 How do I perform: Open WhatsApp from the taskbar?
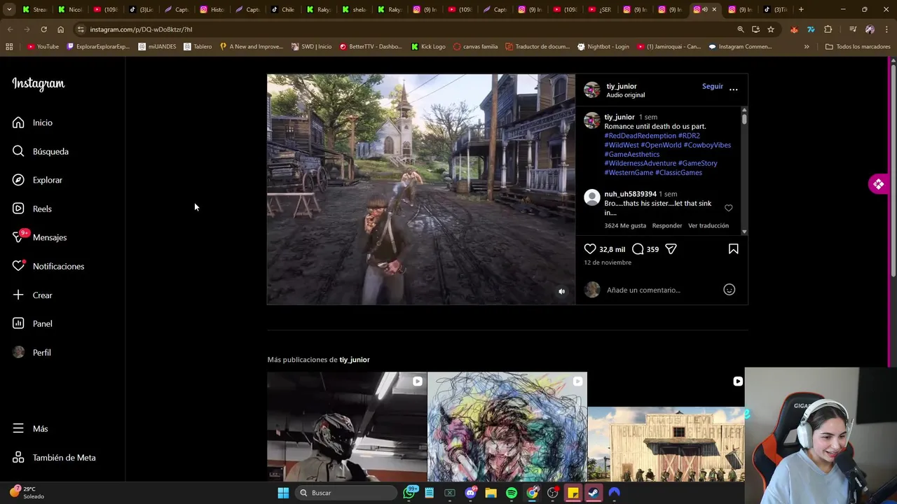click(409, 493)
